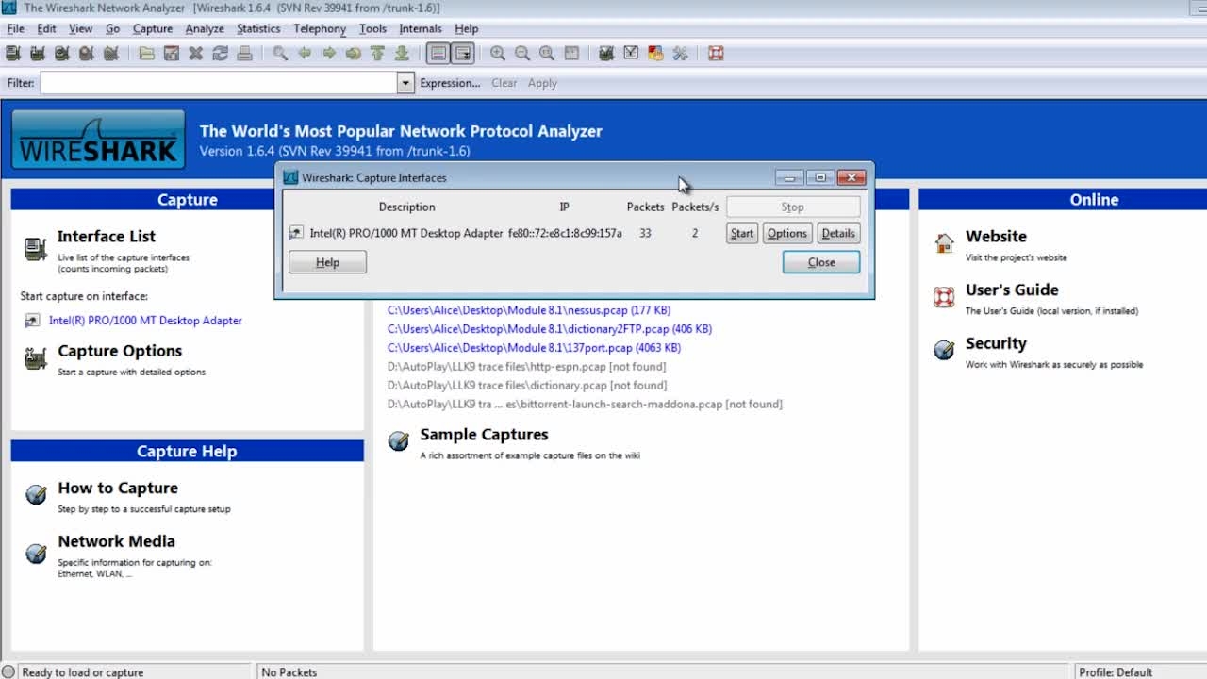This screenshot has height=679, width=1207.
Task: Open preferences wrench toolbar icon
Action: click(681, 54)
